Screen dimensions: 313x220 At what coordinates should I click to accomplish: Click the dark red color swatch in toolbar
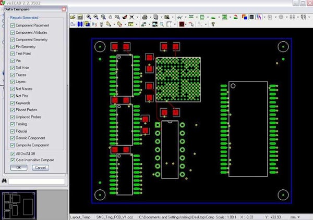183,24
